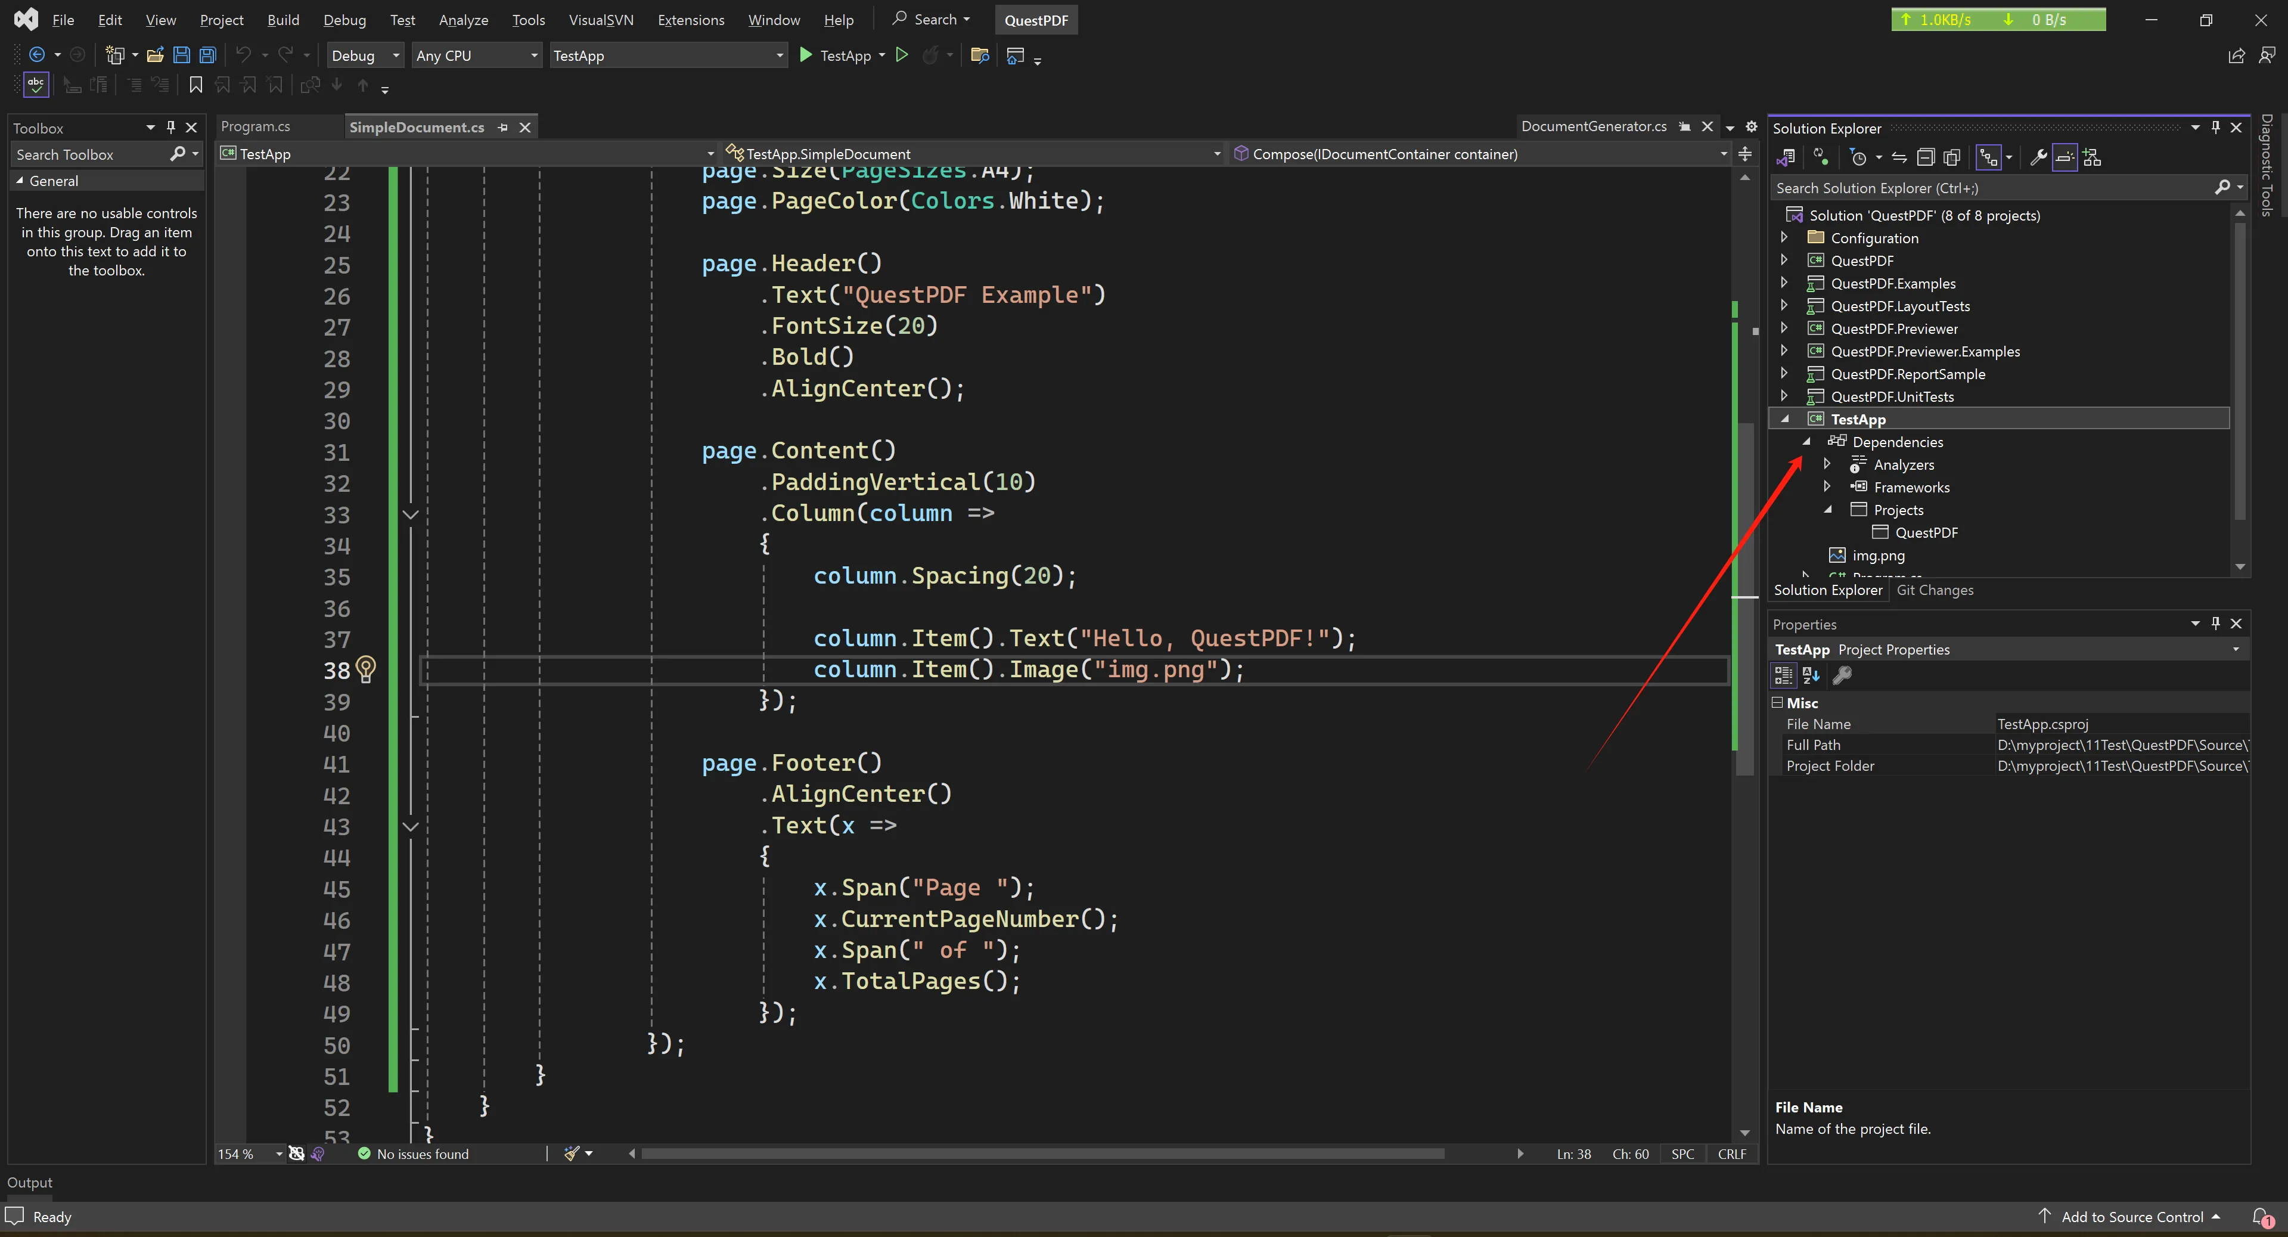
Task: Collapse the code block at line 33
Action: (x=411, y=514)
